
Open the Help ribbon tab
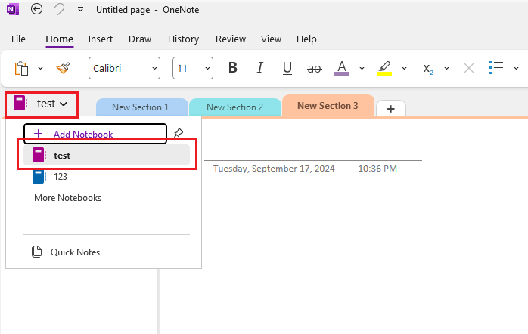pos(306,39)
